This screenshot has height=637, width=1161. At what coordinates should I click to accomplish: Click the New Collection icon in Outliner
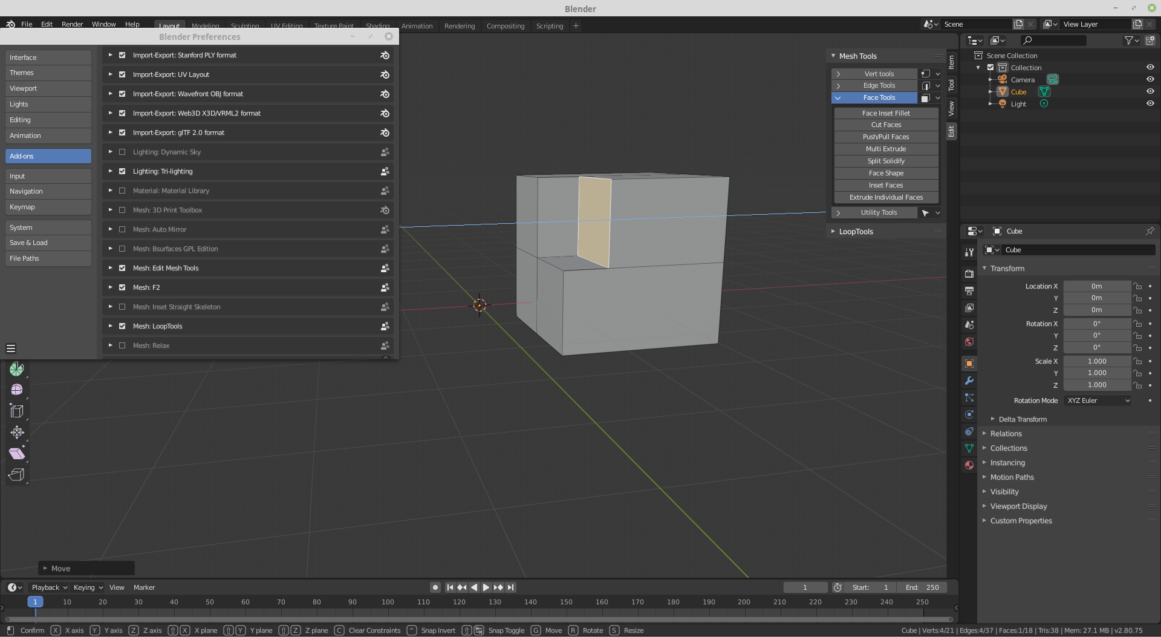[1150, 41]
